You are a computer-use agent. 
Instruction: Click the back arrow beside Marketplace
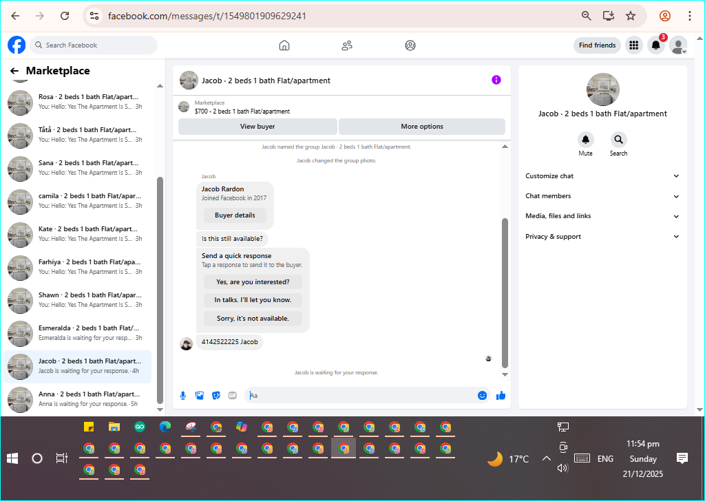[x=14, y=71]
